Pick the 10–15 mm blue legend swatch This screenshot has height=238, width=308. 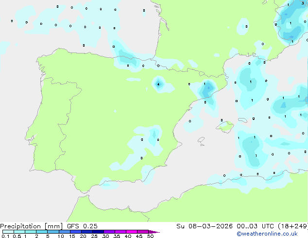click(x=64, y=232)
